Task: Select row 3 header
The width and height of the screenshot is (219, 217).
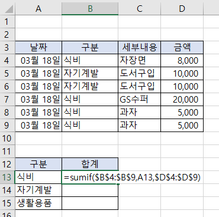Action: [7, 48]
